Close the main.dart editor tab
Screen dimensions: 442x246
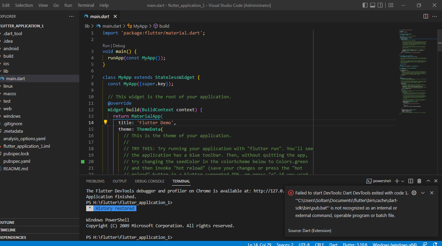click(115, 16)
